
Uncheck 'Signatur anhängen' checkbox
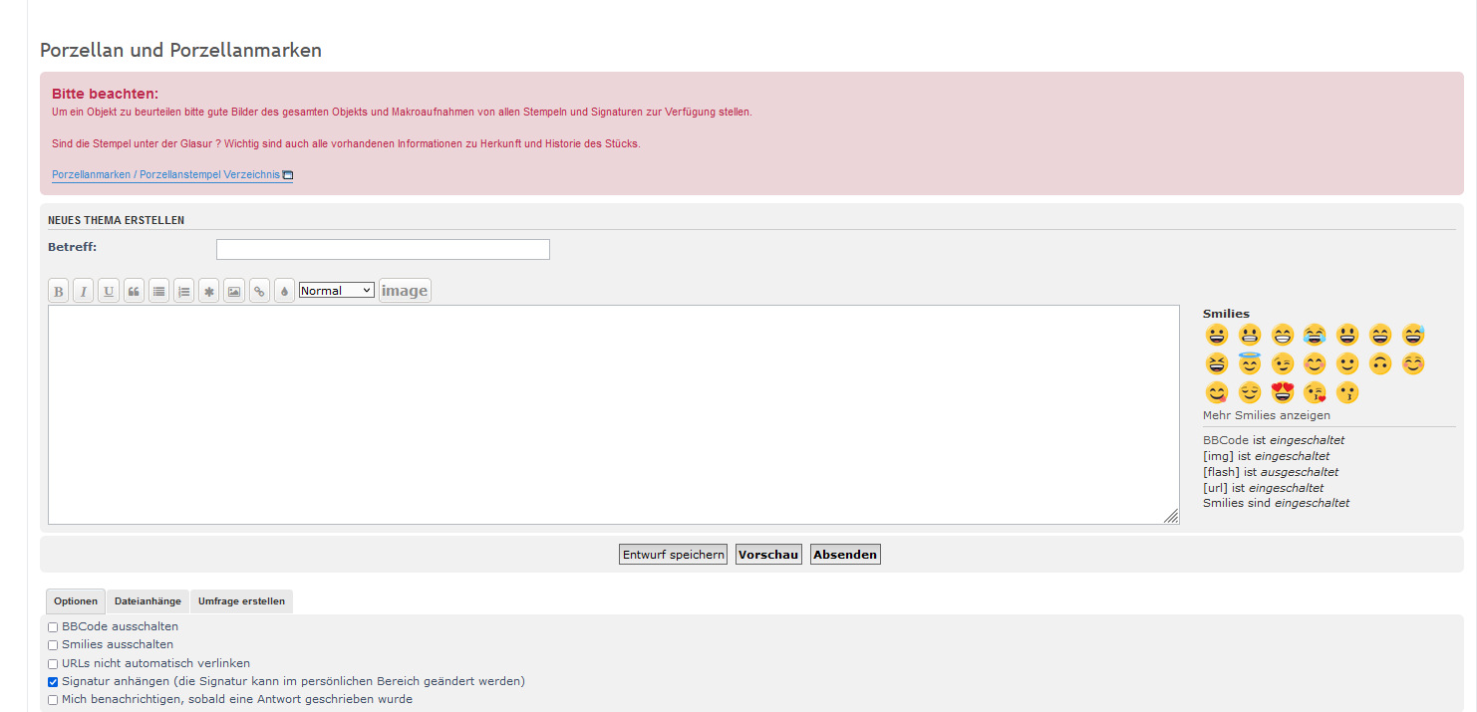coord(53,682)
